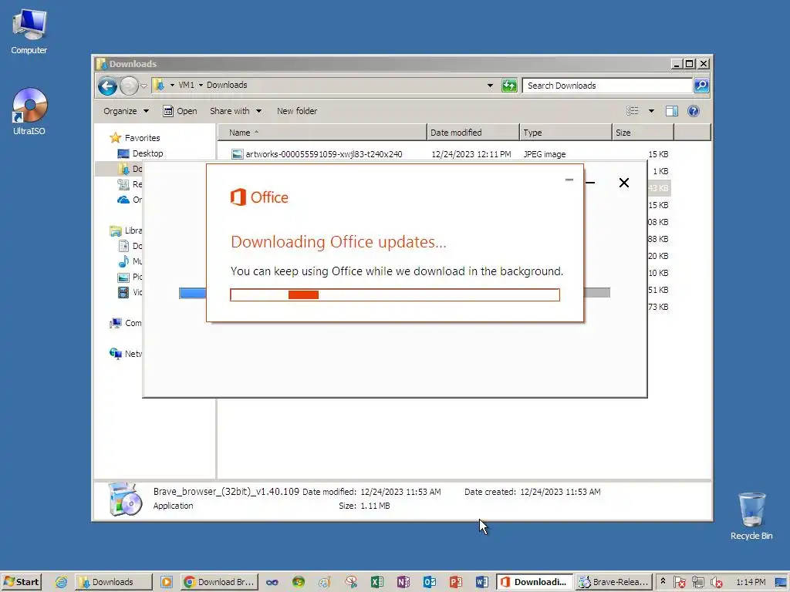The height and width of the screenshot is (592, 790).
Task: Open the views dropdown arrow
Action: click(651, 111)
